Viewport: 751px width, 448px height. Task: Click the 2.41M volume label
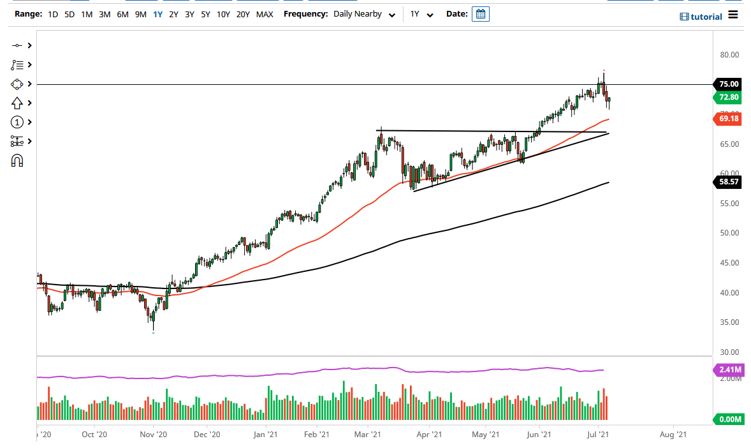pyautogui.click(x=729, y=370)
